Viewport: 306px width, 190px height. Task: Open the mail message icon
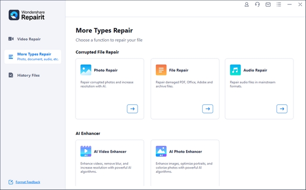tap(268, 4)
